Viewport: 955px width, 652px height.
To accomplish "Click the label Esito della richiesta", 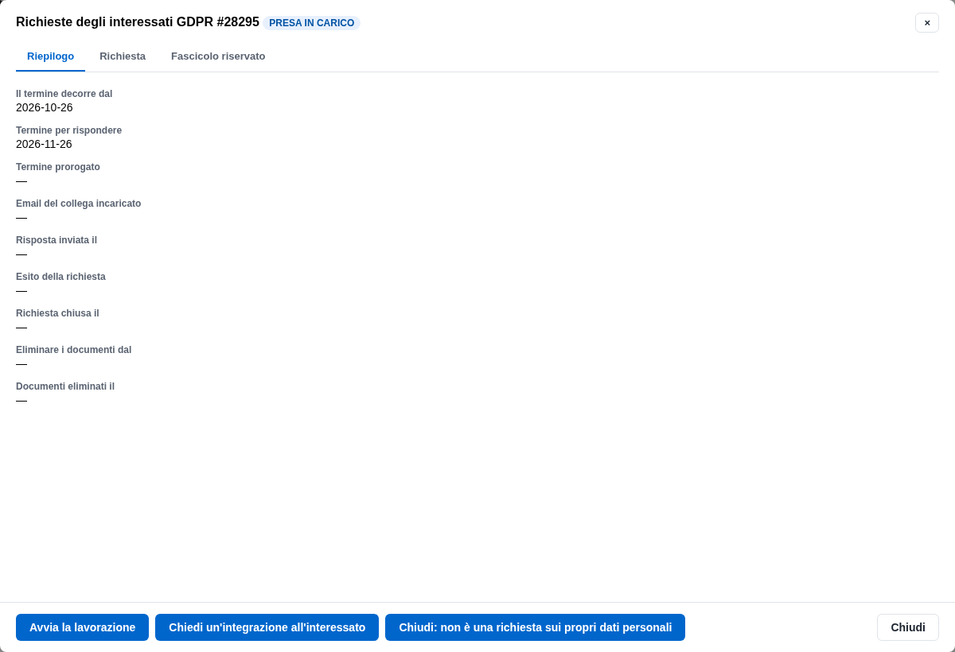I will point(60,277).
